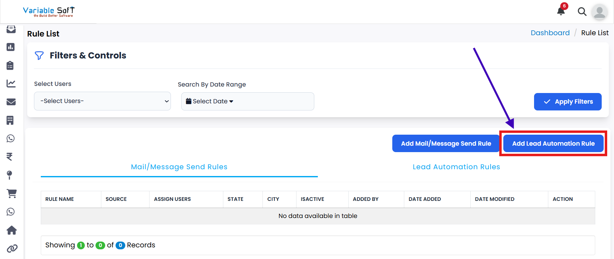
Task: Click the 'Filters & Controls' heading
Action: 88,56
